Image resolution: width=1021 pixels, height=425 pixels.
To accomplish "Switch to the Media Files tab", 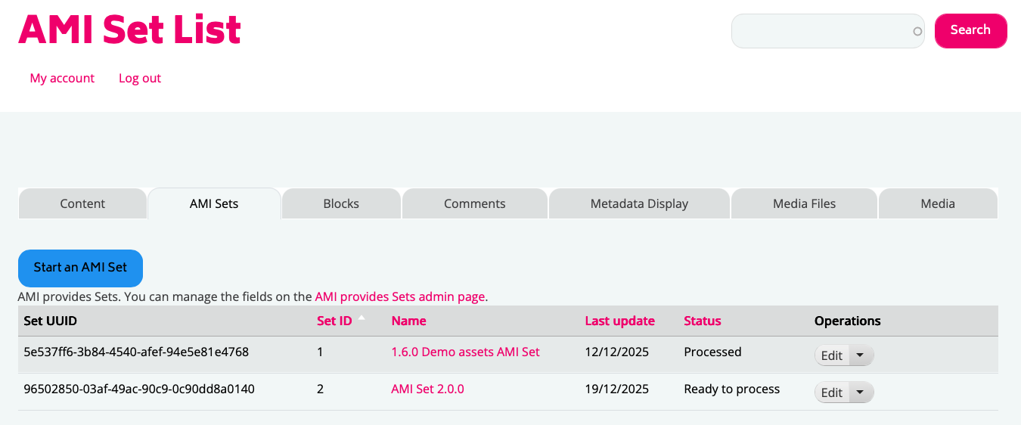I will tap(804, 203).
